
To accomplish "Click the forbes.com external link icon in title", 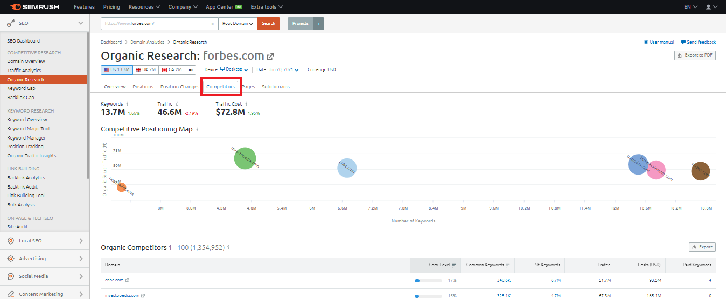I will [270, 56].
